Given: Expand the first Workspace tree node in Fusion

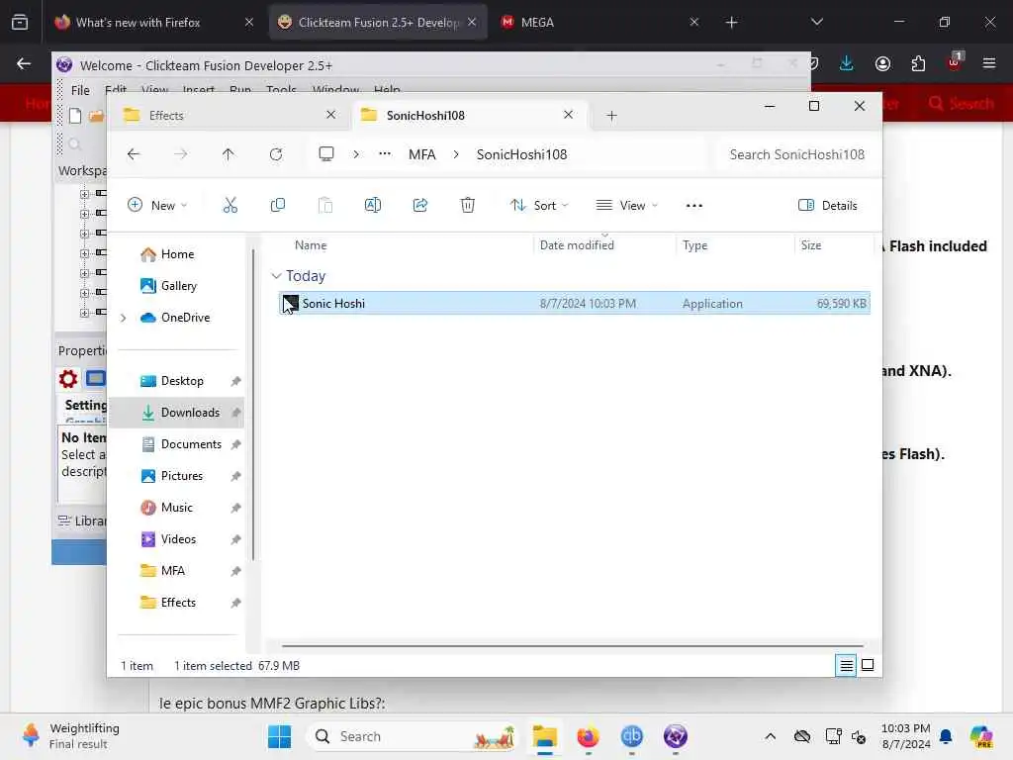Looking at the screenshot, I should click(x=85, y=193).
